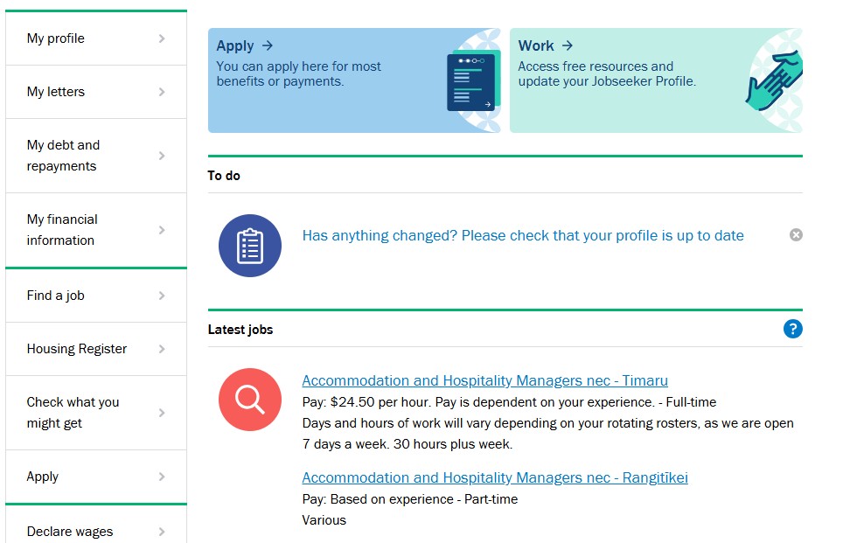Select Apply in the sidebar menu
This screenshot has width=843, height=543.
(x=43, y=477)
